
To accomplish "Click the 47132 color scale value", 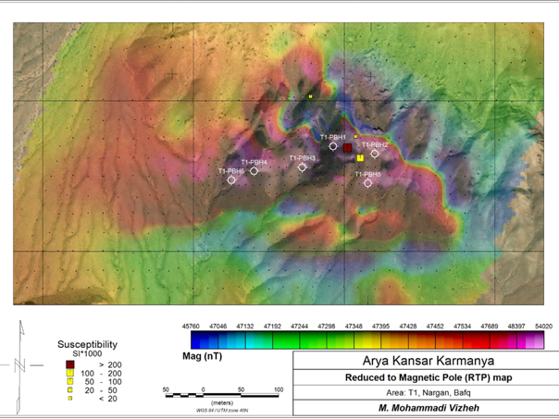I will coord(245,327).
